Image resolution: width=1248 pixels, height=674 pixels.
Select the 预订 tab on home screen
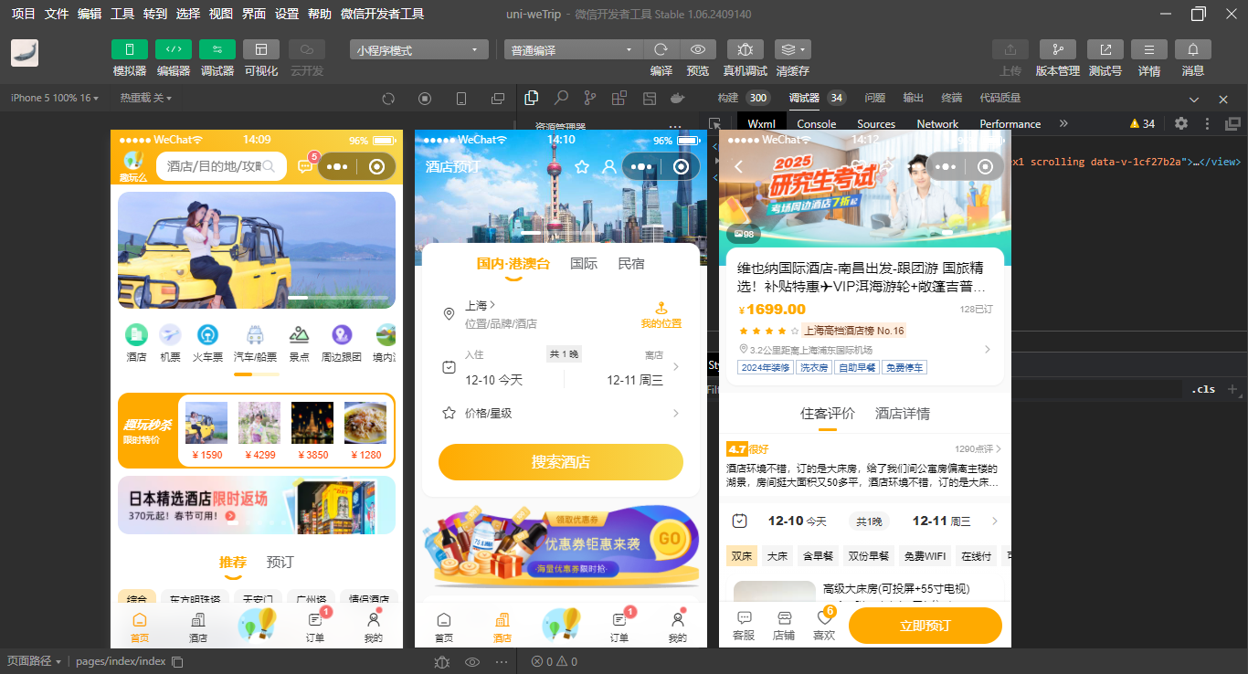coord(280,562)
